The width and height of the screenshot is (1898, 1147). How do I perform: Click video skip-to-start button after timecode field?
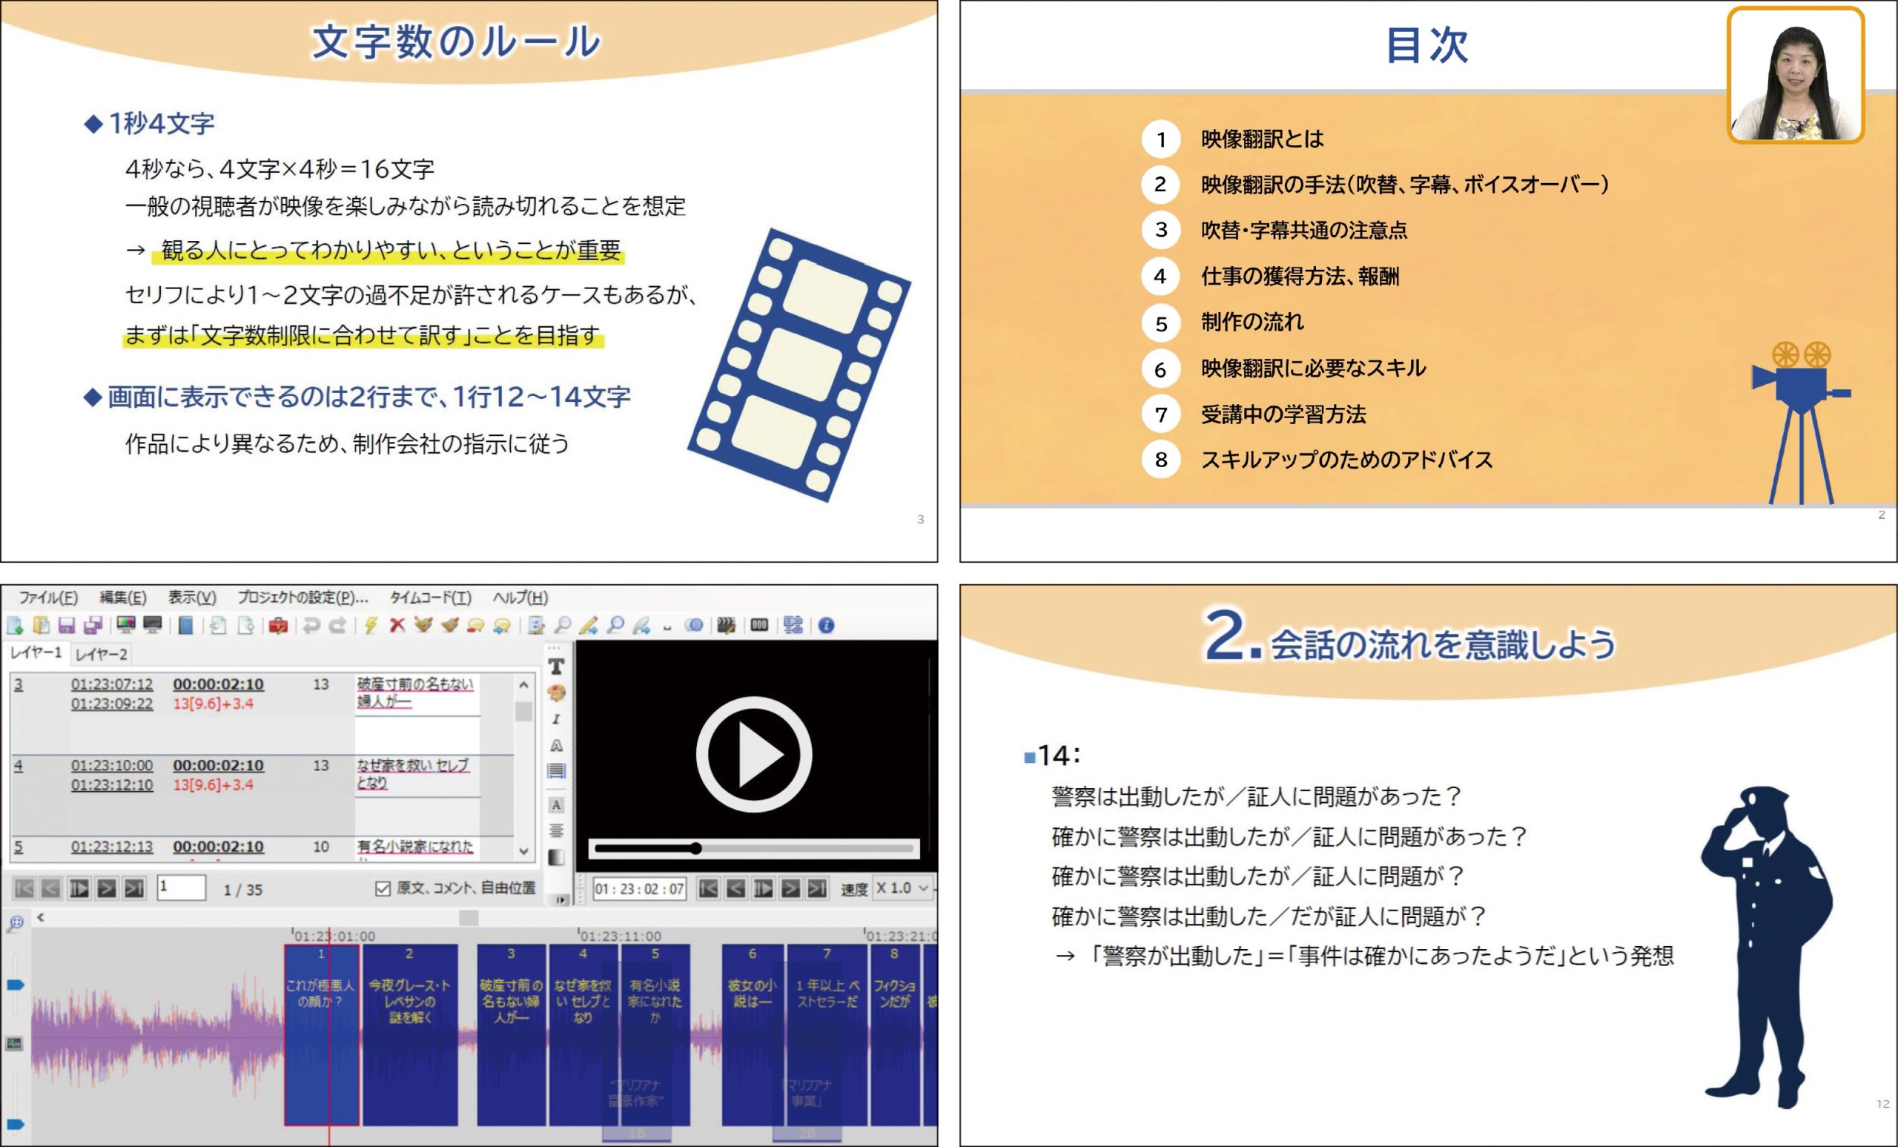(709, 888)
